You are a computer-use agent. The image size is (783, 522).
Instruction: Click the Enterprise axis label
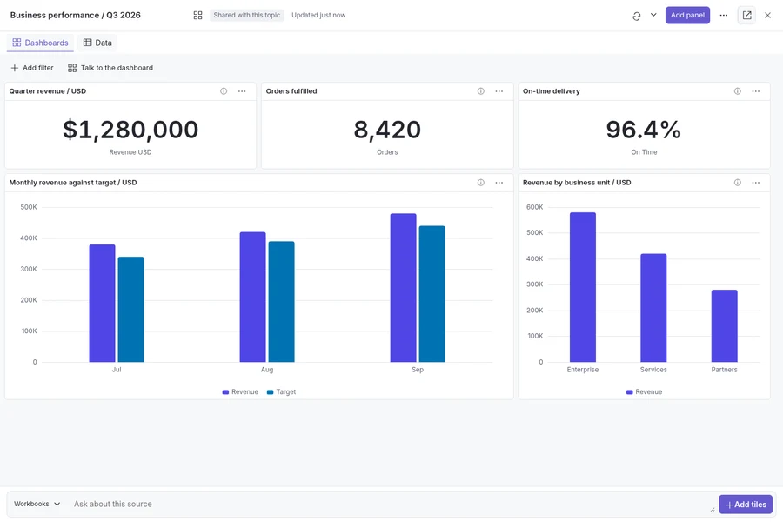(583, 370)
